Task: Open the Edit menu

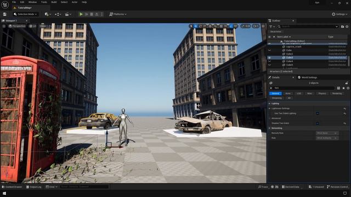Action: (x=22, y=2)
